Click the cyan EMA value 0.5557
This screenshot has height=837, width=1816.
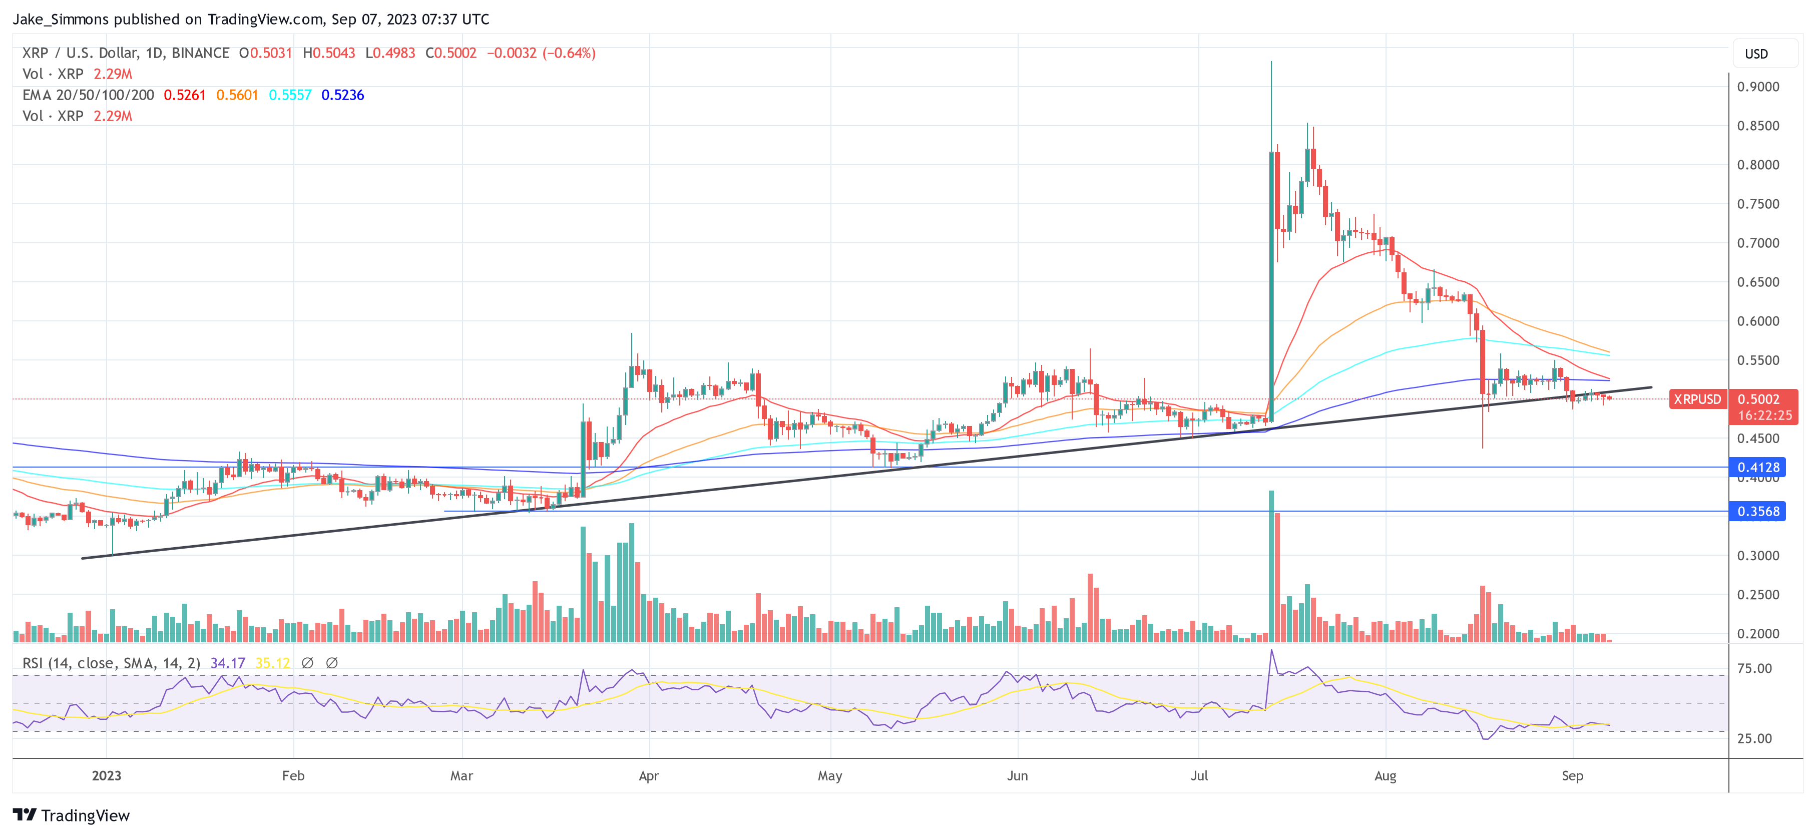[x=290, y=95]
